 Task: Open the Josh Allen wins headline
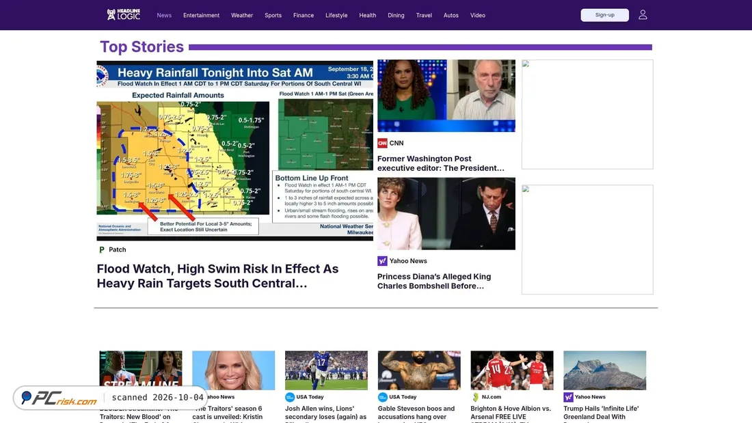click(x=326, y=414)
